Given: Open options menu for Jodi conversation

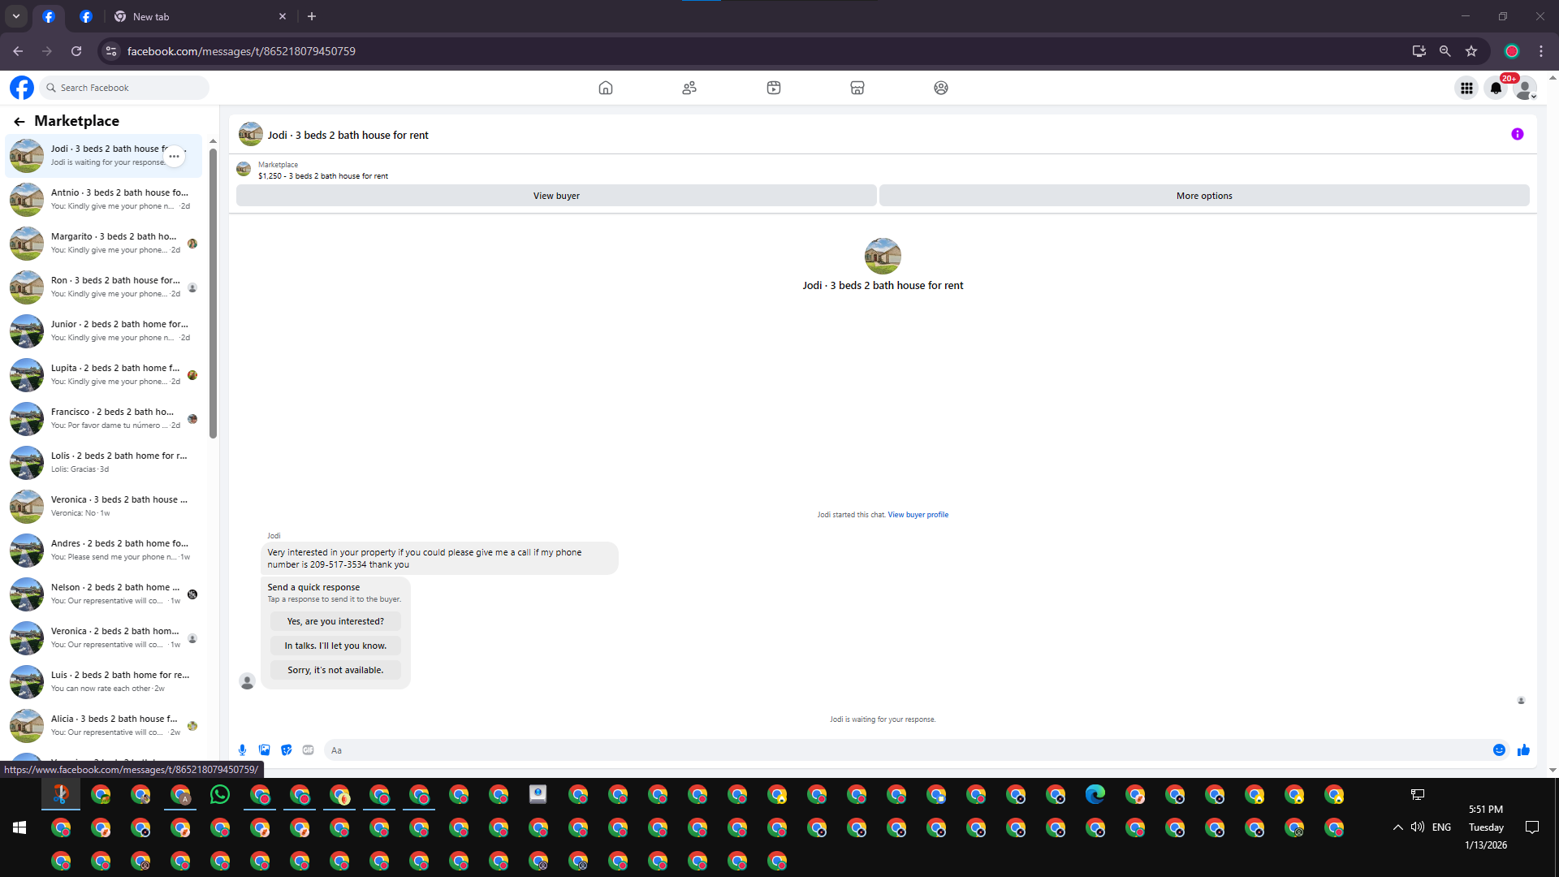Looking at the screenshot, I should click(174, 156).
